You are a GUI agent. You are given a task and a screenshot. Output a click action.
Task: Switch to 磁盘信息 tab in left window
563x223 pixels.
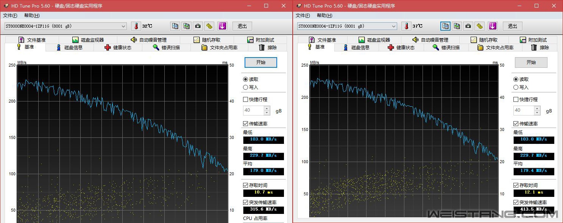[69, 47]
